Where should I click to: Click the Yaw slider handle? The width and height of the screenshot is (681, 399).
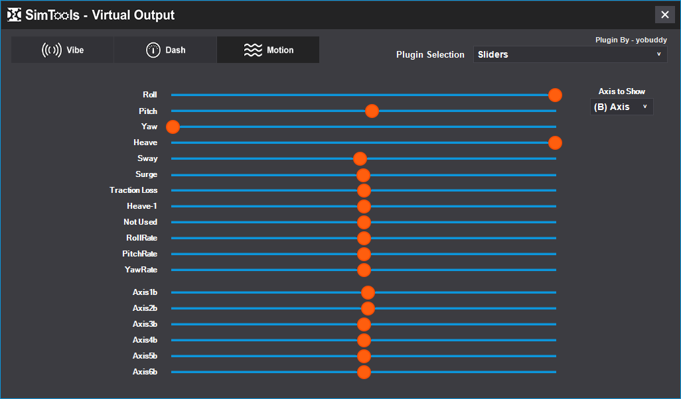[x=173, y=127]
